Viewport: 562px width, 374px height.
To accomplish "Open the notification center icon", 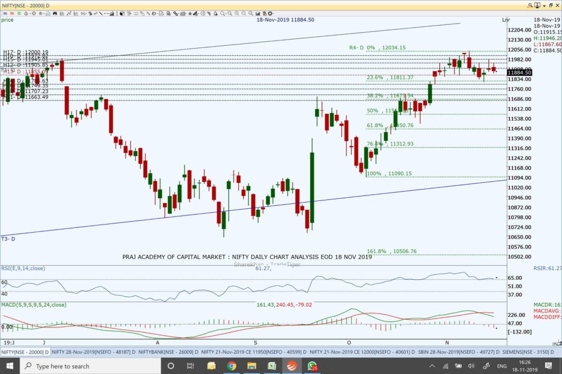I will click(x=548, y=366).
